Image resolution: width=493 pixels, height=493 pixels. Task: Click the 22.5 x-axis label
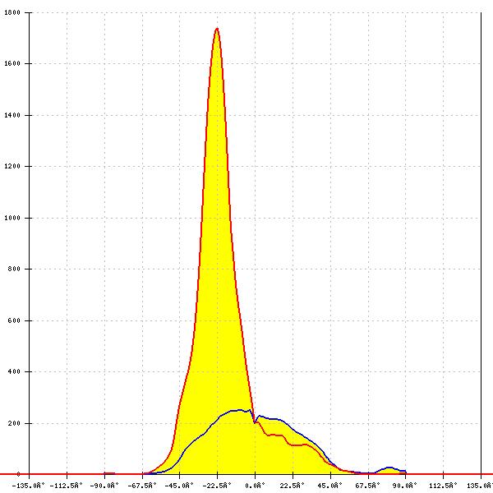click(x=292, y=486)
